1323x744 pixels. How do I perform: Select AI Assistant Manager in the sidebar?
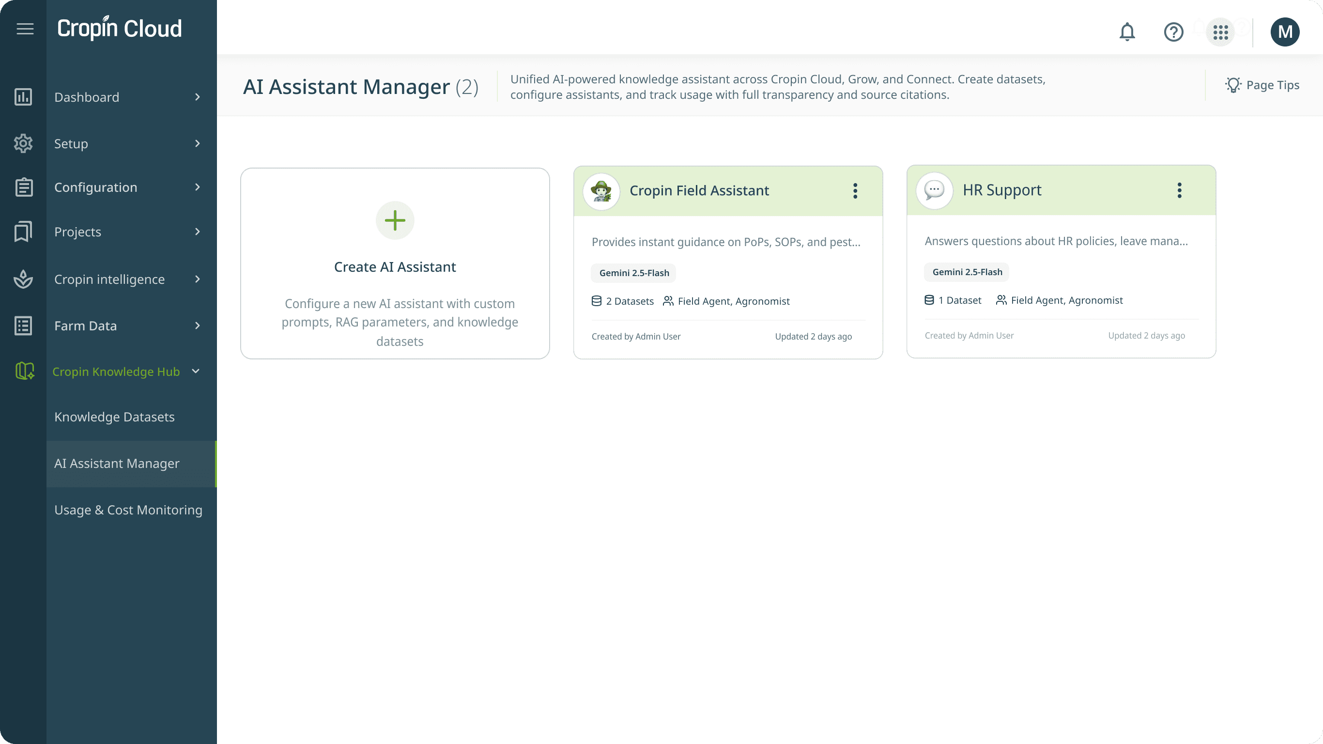coord(132,464)
